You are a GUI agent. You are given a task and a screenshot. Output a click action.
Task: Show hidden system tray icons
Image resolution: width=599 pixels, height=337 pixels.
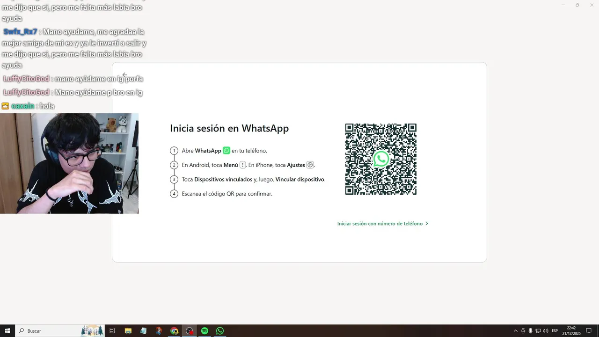pyautogui.click(x=516, y=331)
